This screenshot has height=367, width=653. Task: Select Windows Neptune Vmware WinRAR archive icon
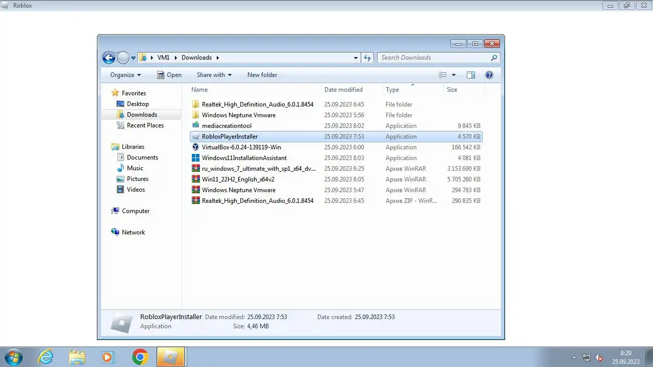point(195,190)
